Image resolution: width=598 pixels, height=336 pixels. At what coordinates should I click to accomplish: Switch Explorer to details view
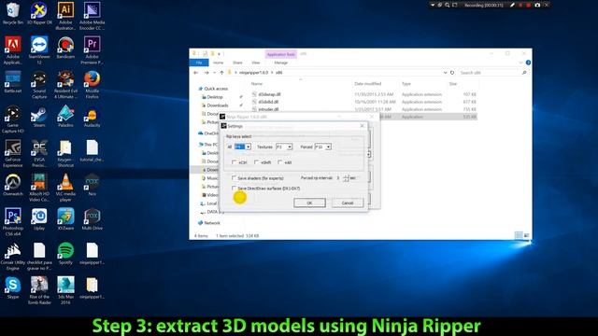pyautogui.click(x=519, y=235)
